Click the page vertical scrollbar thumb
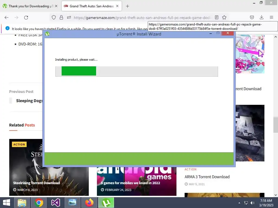The image size is (278, 208). 276,125
